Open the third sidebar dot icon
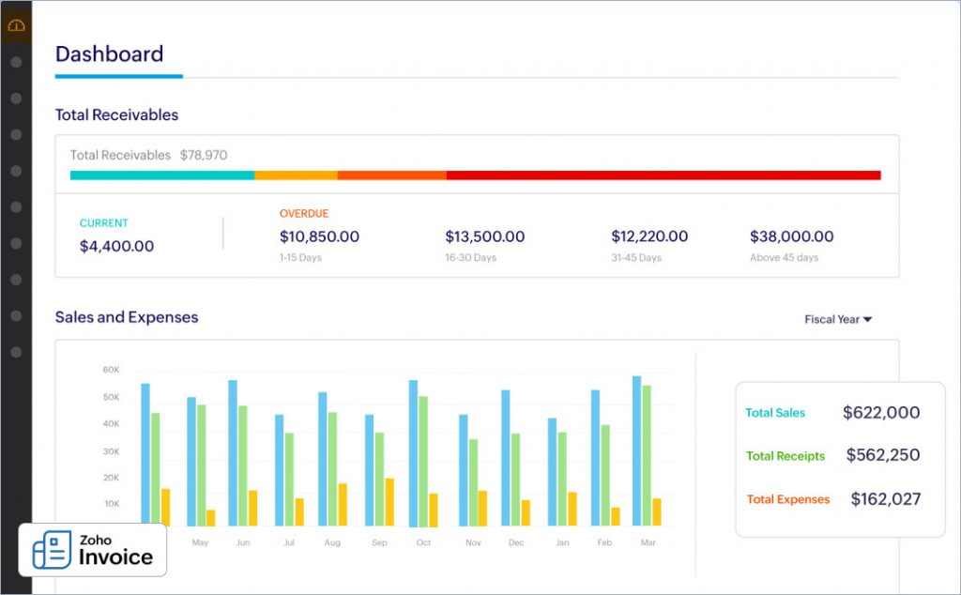 point(16,134)
